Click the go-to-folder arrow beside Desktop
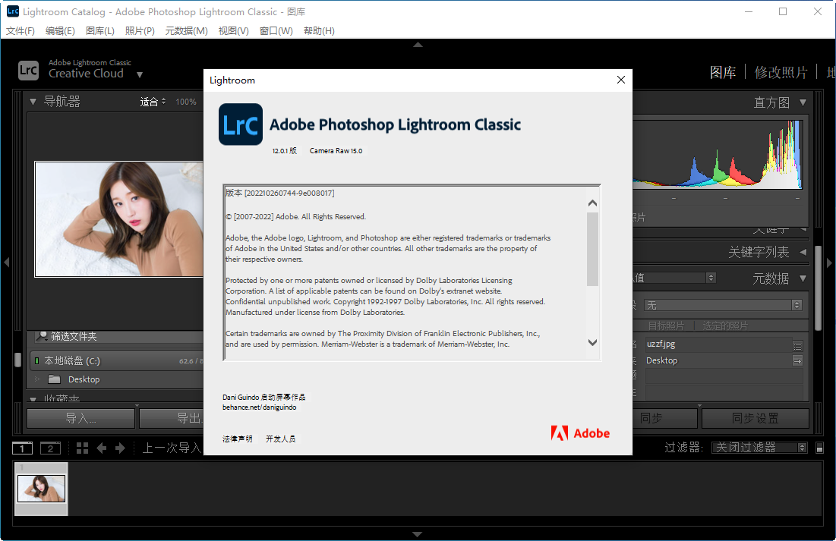 pos(797,361)
